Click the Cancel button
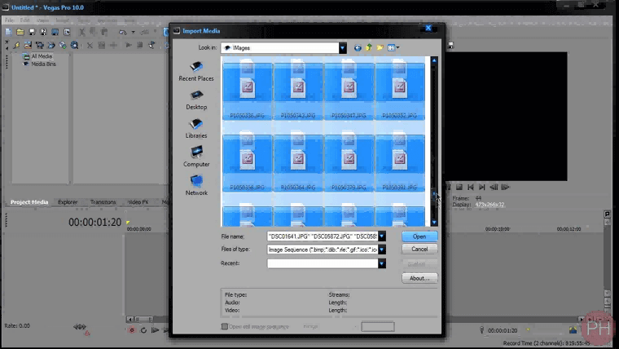The width and height of the screenshot is (619, 349). pyautogui.click(x=419, y=249)
